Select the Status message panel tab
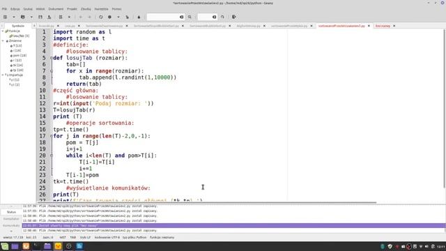The image size is (446, 251). coord(11,212)
